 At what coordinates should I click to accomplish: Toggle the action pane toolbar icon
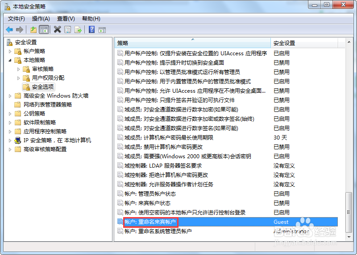[x=102, y=30]
